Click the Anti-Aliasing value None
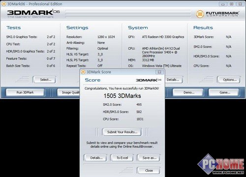Viewport: 246px width, 177px height. (101, 43)
